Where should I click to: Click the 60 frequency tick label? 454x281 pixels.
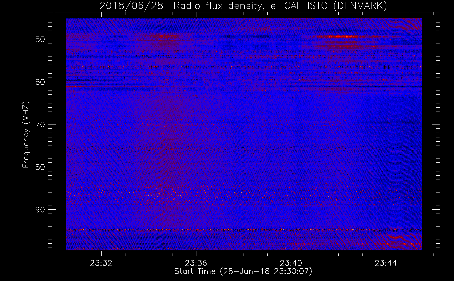(40, 82)
